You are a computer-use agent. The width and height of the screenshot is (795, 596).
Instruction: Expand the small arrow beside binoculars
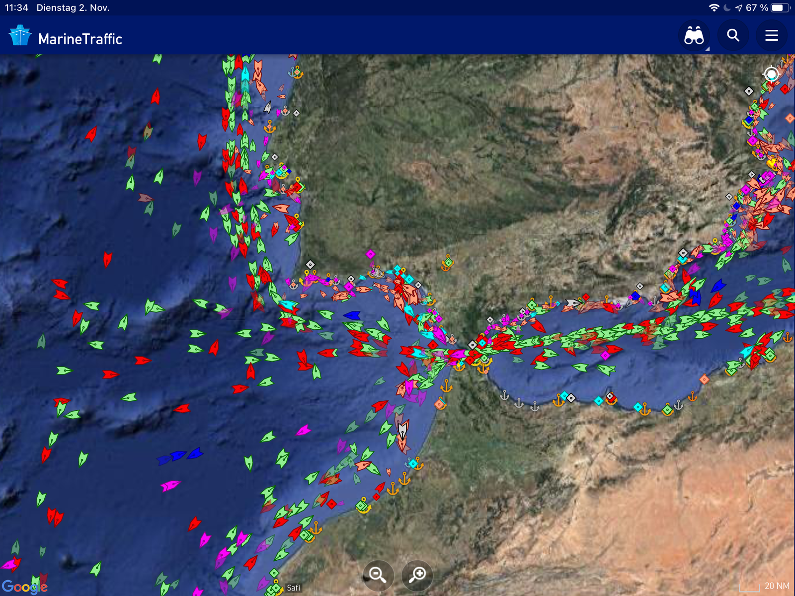tap(707, 49)
